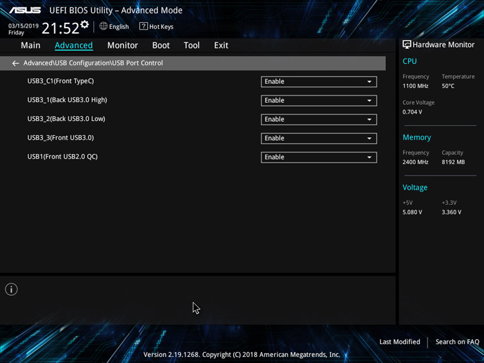Click the Hardware Monitor title

click(444, 45)
